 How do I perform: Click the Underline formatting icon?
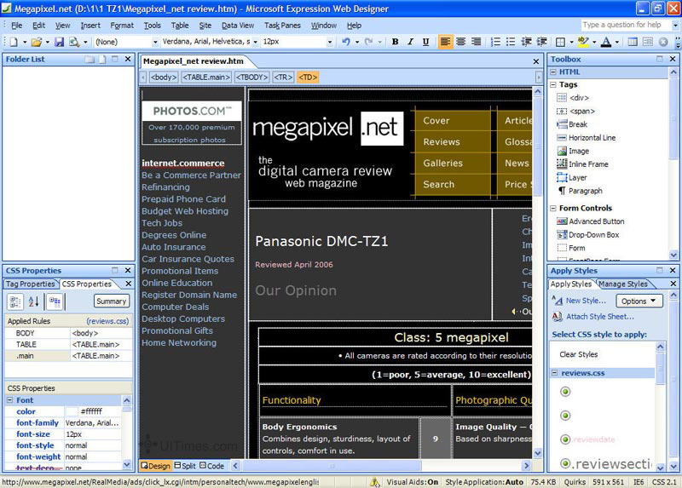(x=425, y=42)
